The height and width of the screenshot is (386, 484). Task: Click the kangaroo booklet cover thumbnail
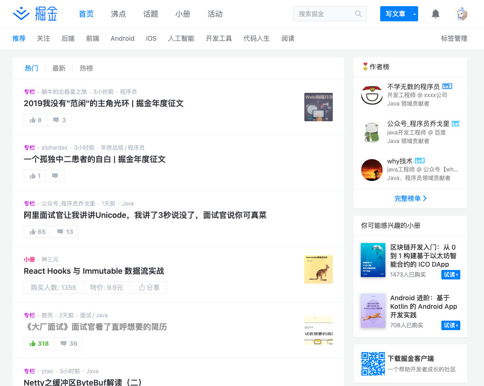(319, 269)
